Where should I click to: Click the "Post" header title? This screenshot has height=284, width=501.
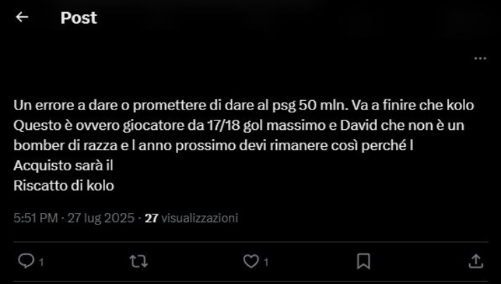pos(79,18)
